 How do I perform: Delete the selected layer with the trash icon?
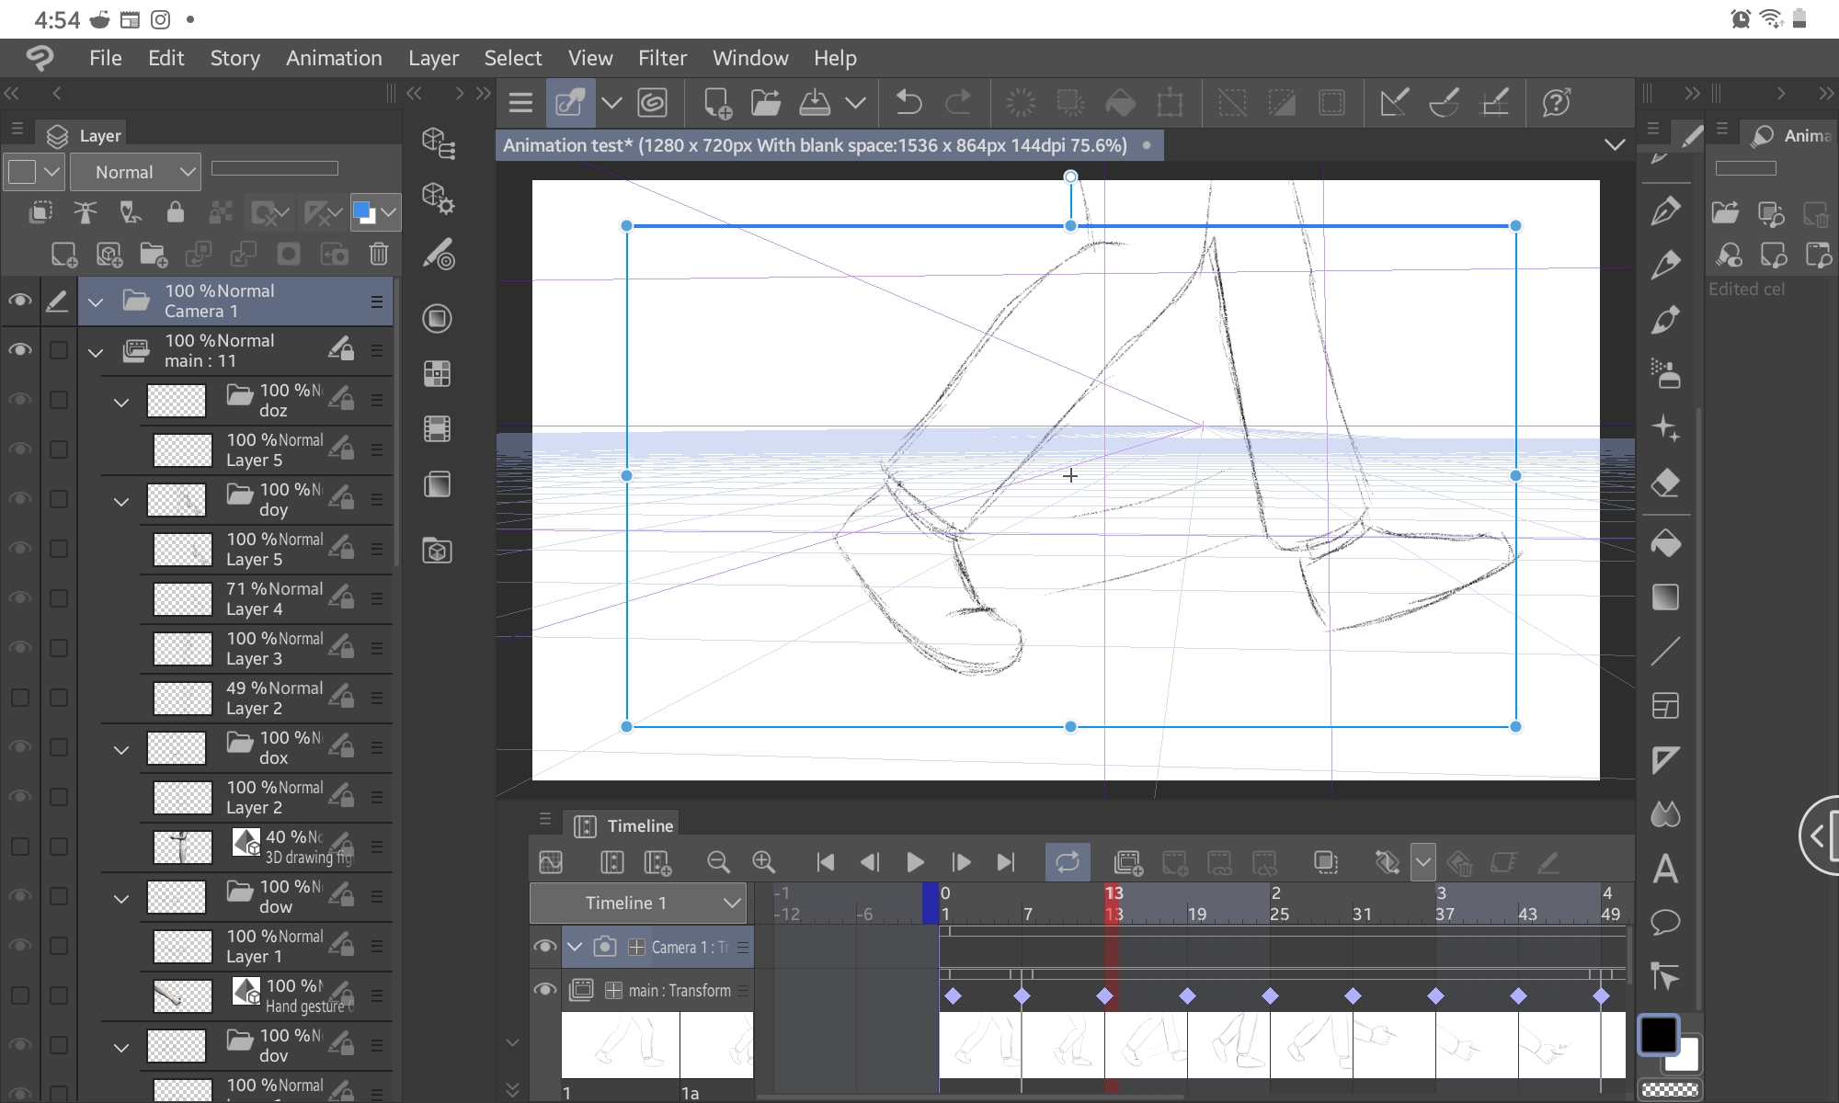click(379, 255)
